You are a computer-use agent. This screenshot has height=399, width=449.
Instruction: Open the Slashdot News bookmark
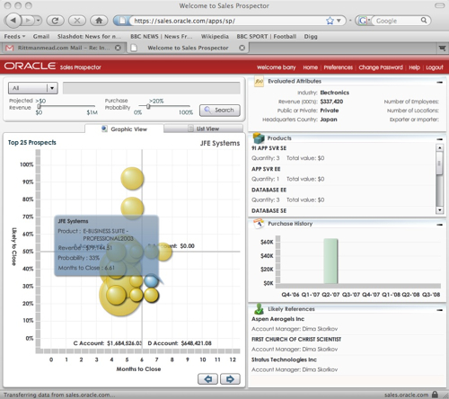pyautogui.click(x=89, y=36)
